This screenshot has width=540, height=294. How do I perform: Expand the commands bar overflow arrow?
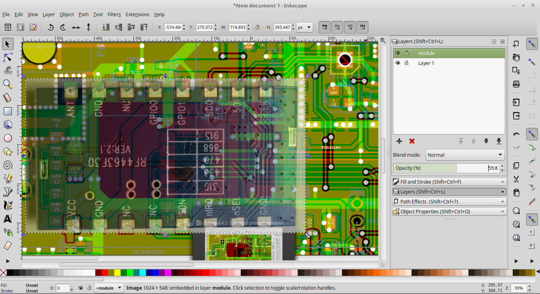click(x=516, y=261)
